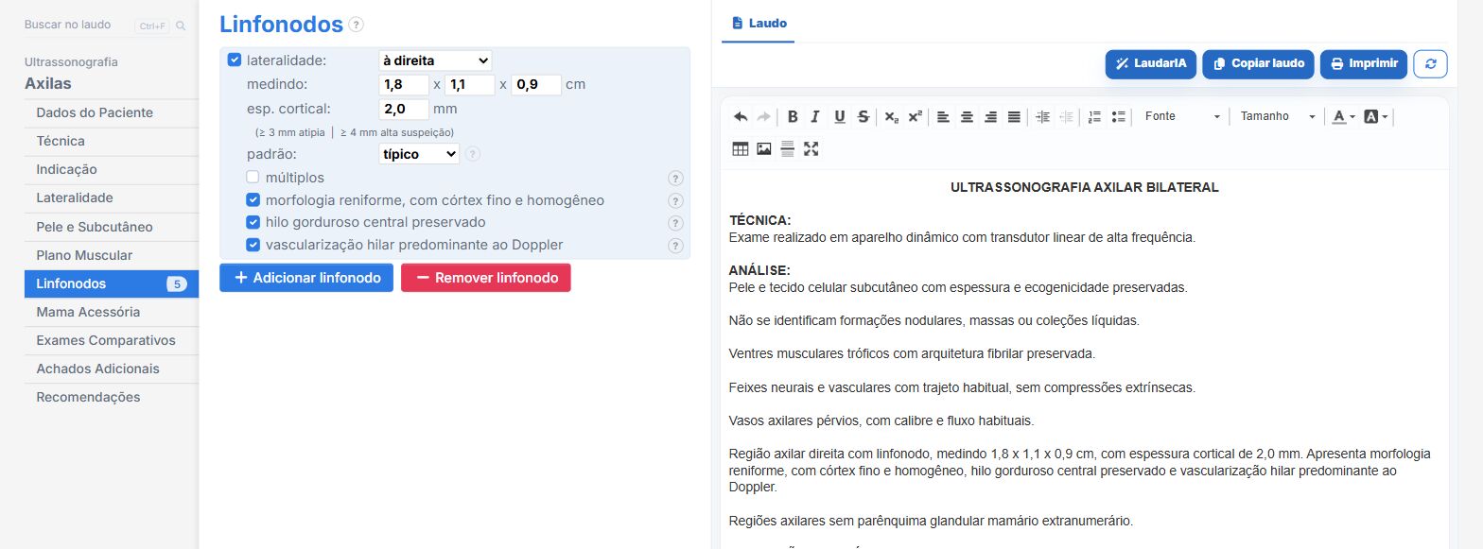Image resolution: width=1483 pixels, height=549 pixels.
Task: Insert a numbered list
Action: [1094, 116]
